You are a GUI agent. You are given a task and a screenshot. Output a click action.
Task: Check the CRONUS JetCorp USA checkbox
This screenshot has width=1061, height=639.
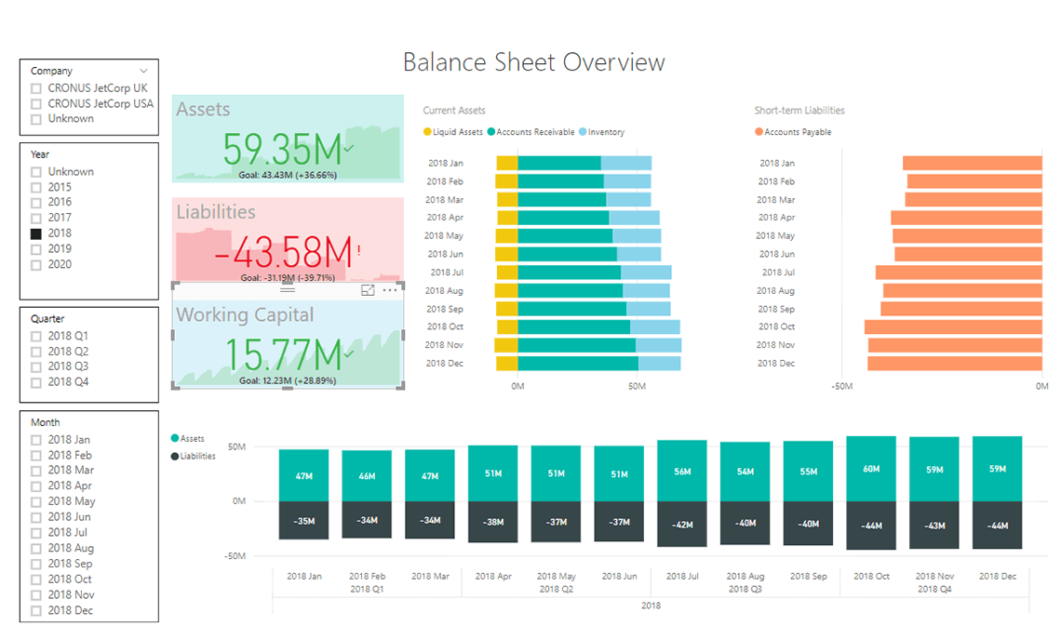coord(36,104)
